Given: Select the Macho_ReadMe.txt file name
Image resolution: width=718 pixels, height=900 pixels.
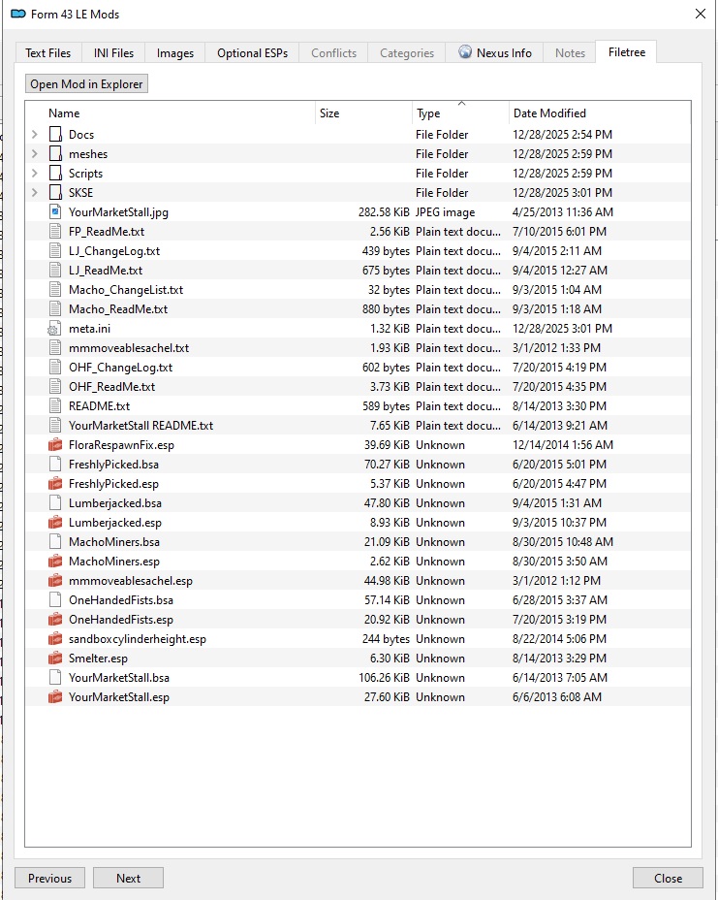Looking at the screenshot, I should pos(118,309).
